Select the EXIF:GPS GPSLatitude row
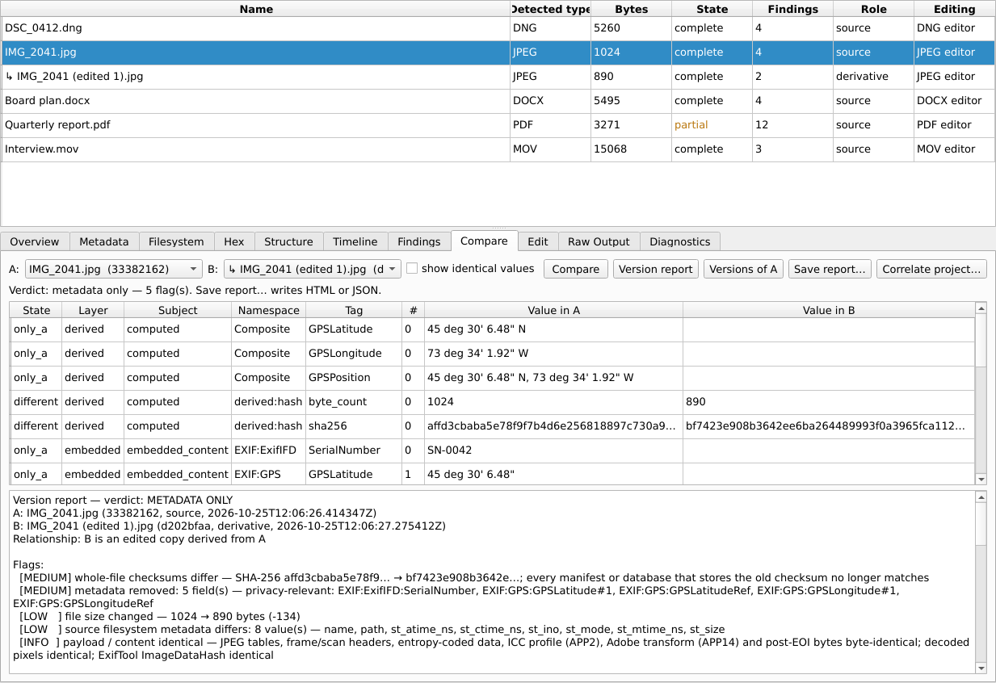 (493, 474)
